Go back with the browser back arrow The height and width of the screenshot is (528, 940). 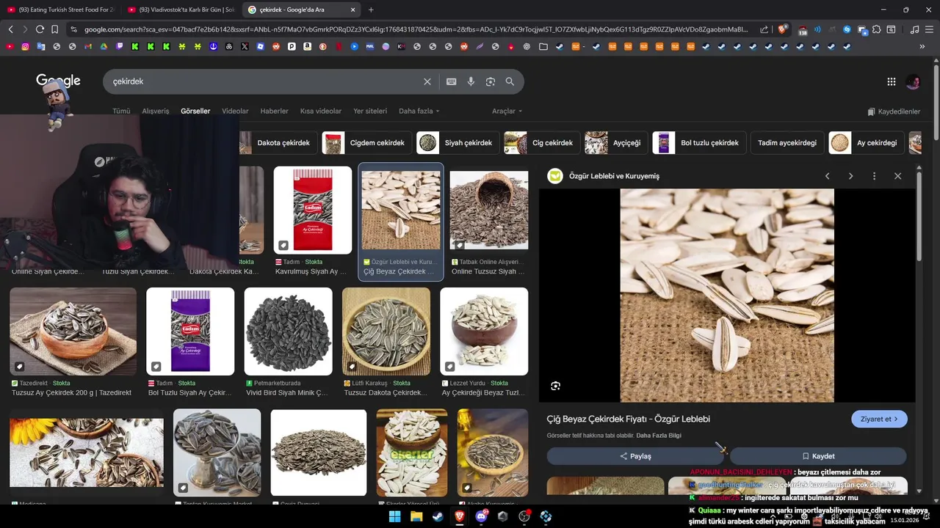[10, 29]
